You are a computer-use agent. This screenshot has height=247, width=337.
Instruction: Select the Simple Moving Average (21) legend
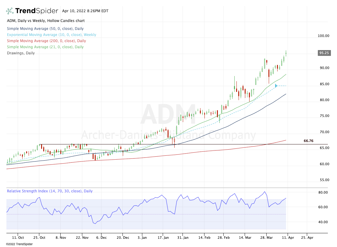(45, 47)
